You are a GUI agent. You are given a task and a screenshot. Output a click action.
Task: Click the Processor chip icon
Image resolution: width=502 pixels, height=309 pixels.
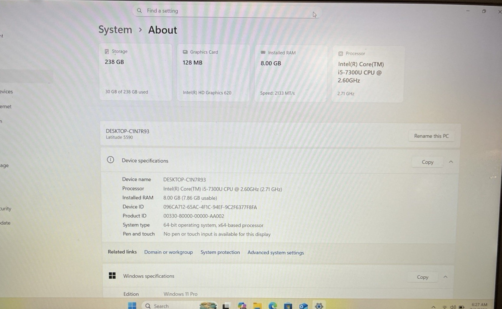[x=340, y=54]
